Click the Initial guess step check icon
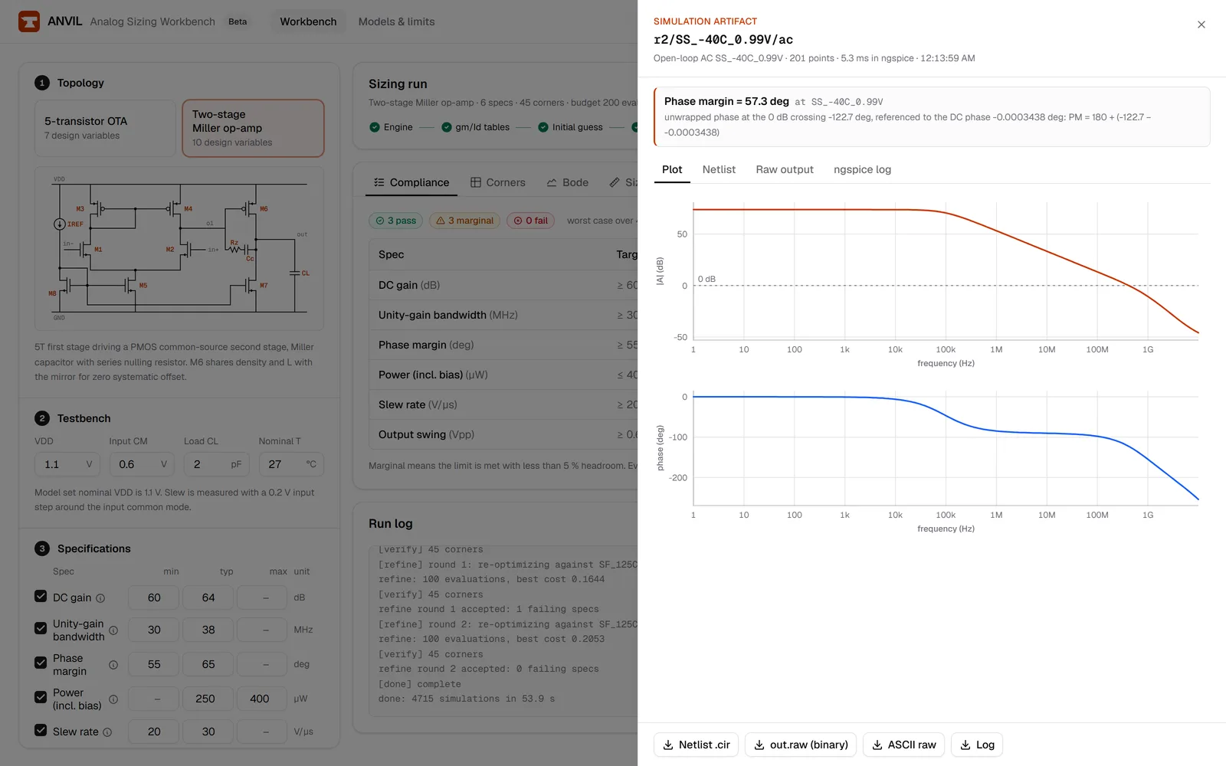The image size is (1226, 766). (543, 127)
